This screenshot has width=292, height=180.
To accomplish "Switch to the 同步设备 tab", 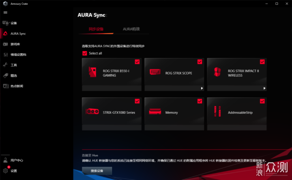I will pyautogui.click(x=96, y=29).
